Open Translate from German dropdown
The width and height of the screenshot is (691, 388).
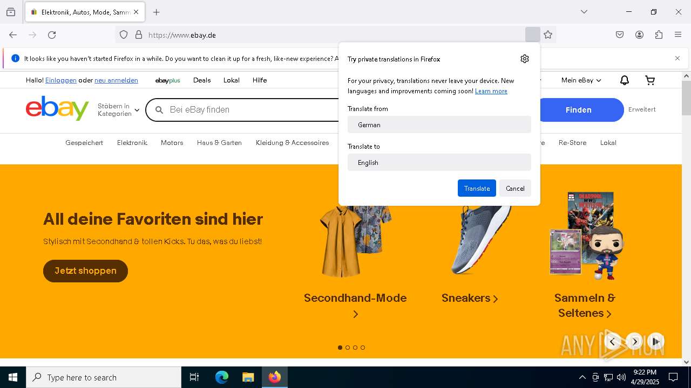click(439, 124)
